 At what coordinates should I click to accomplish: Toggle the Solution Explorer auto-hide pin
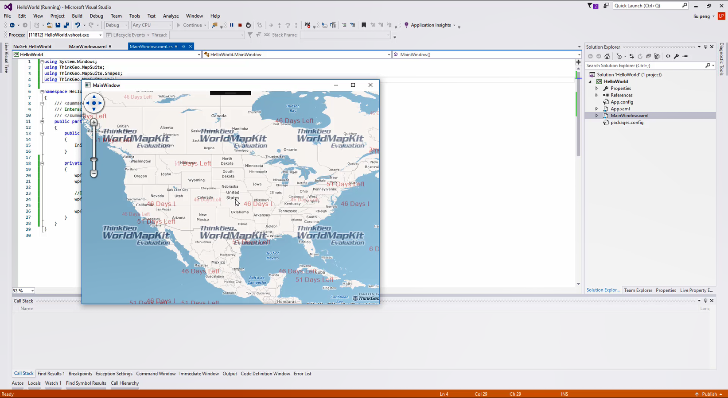tap(705, 46)
